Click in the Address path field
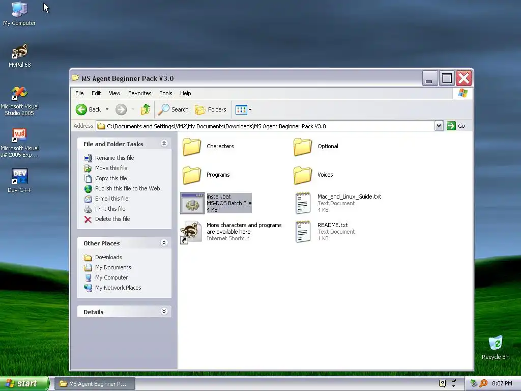521x391 pixels. click(265, 126)
